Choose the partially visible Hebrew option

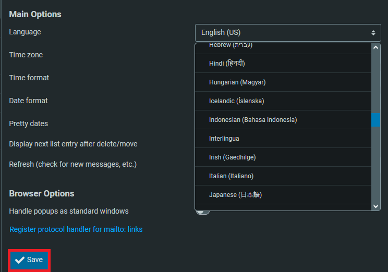click(x=231, y=46)
